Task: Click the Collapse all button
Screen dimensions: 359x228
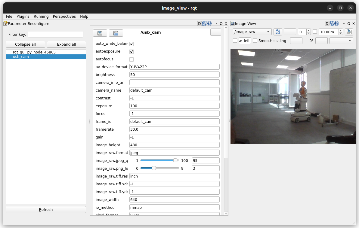Action: click(x=25, y=44)
